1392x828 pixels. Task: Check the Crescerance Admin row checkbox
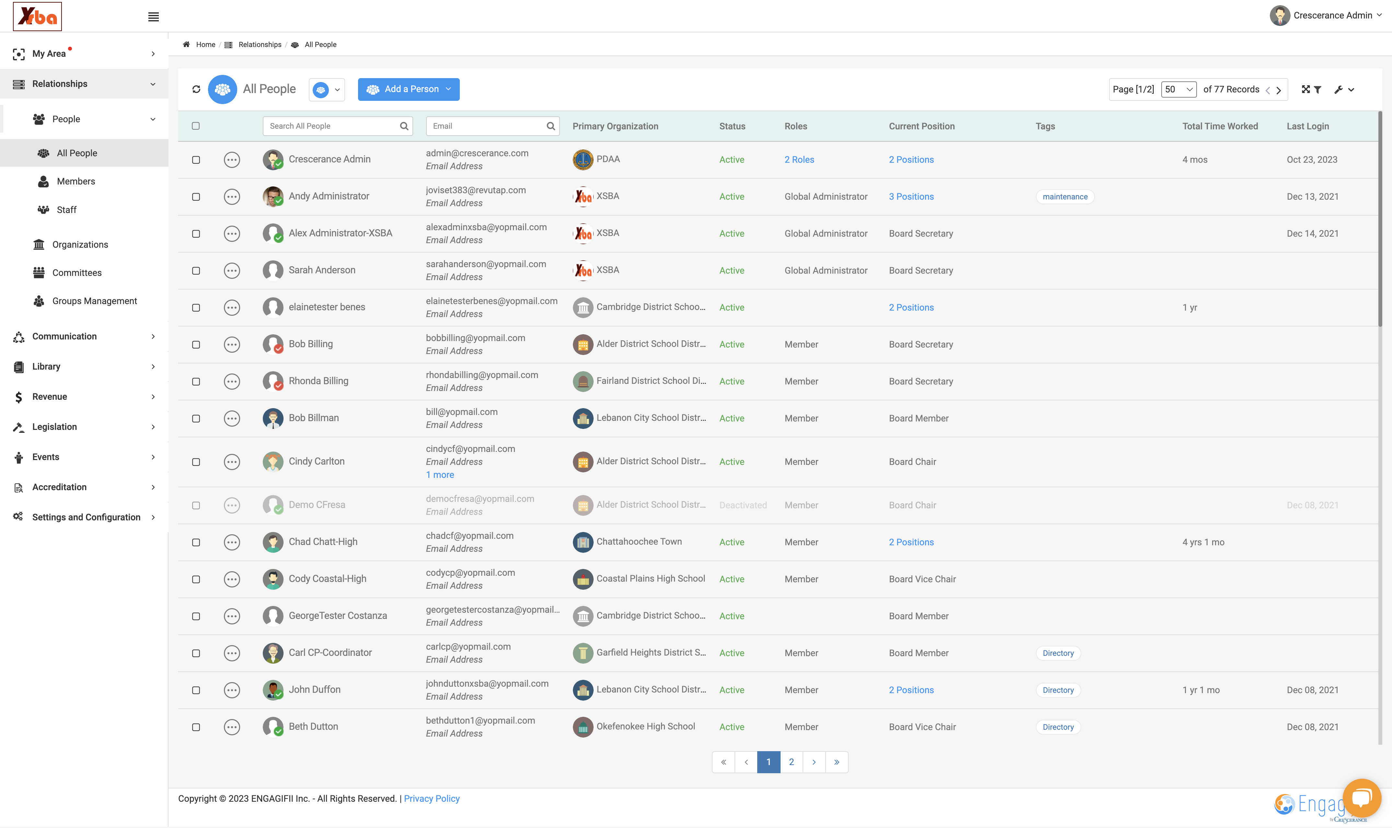click(x=196, y=160)
